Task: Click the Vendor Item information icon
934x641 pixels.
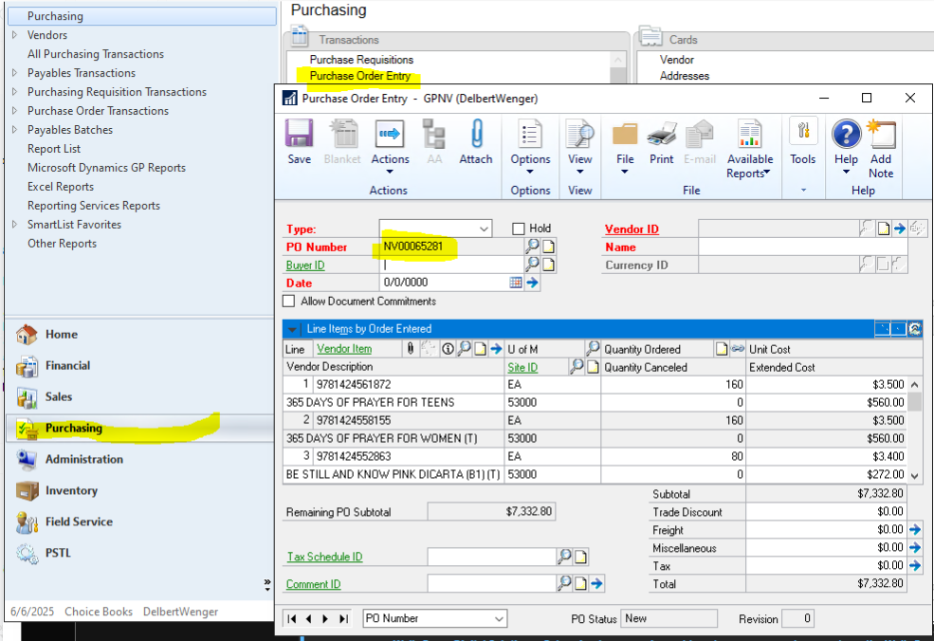Action: [x=448, y=349]
